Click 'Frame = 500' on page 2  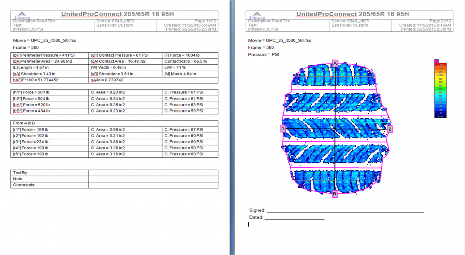click(261, 47)
